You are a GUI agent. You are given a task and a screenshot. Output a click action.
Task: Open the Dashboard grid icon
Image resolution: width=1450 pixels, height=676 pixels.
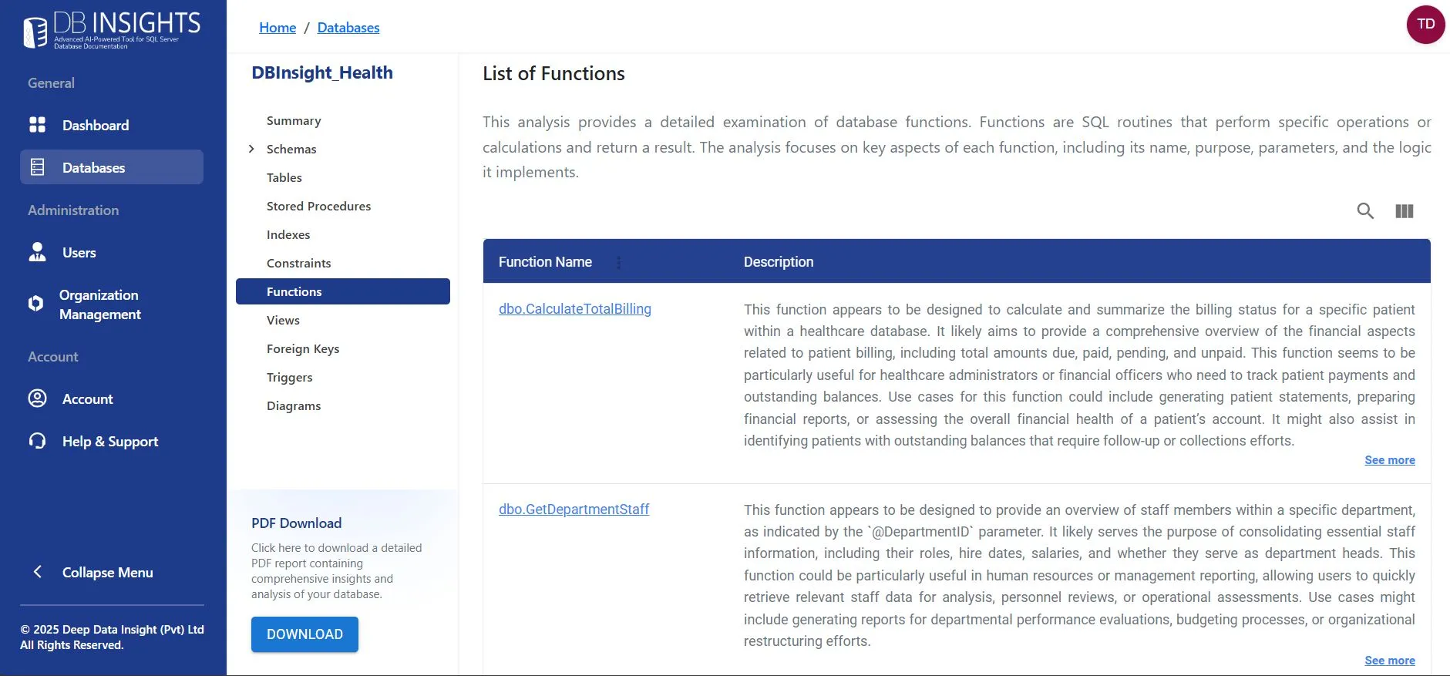[x=37, y=125]
